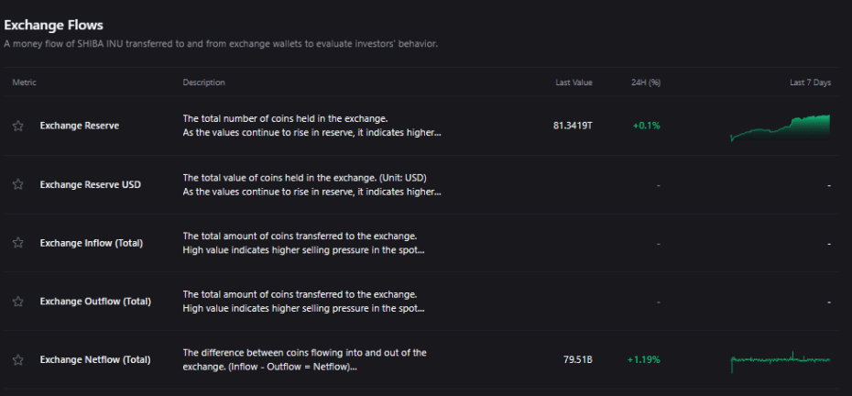Click the Exchange Reserve value 81.3419T

(x=573, y=126)
